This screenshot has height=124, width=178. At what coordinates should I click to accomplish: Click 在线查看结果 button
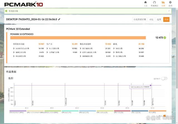coord(140,19)
